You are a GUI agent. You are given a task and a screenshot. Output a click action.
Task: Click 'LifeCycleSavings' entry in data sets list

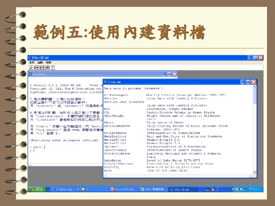pyautogui.click(x=119, y=164)
